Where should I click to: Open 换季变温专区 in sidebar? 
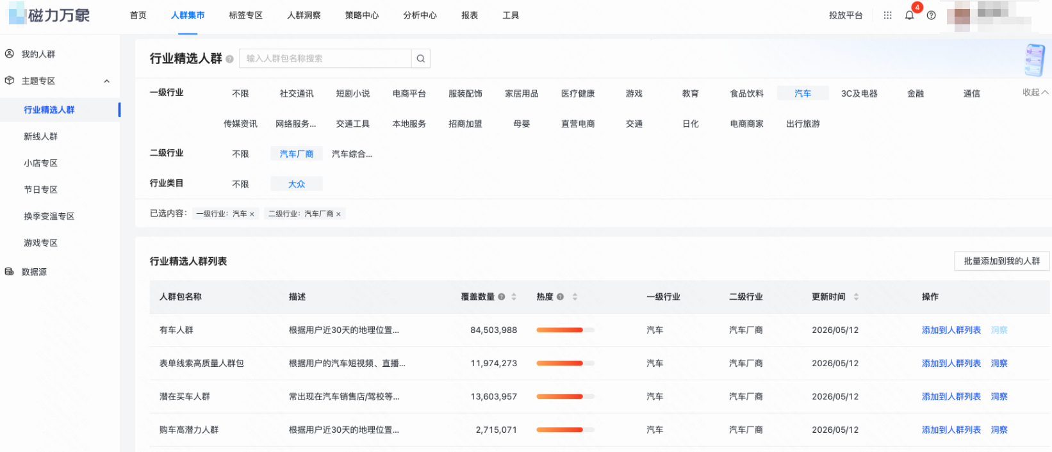[49, 216]
